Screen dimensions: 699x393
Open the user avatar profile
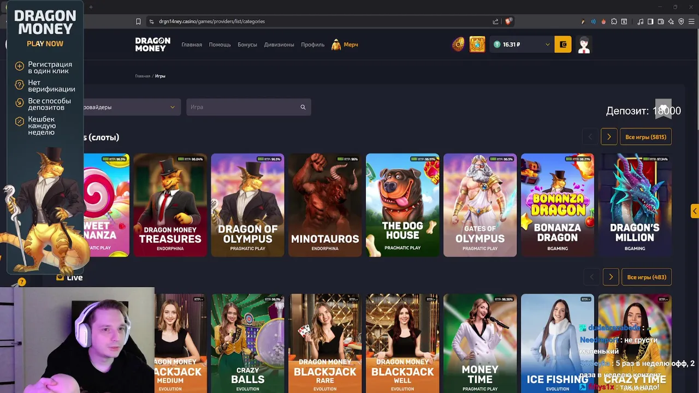point(584,44)
